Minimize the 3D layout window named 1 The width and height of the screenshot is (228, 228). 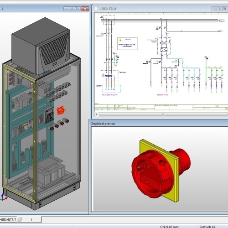[67, 9]
